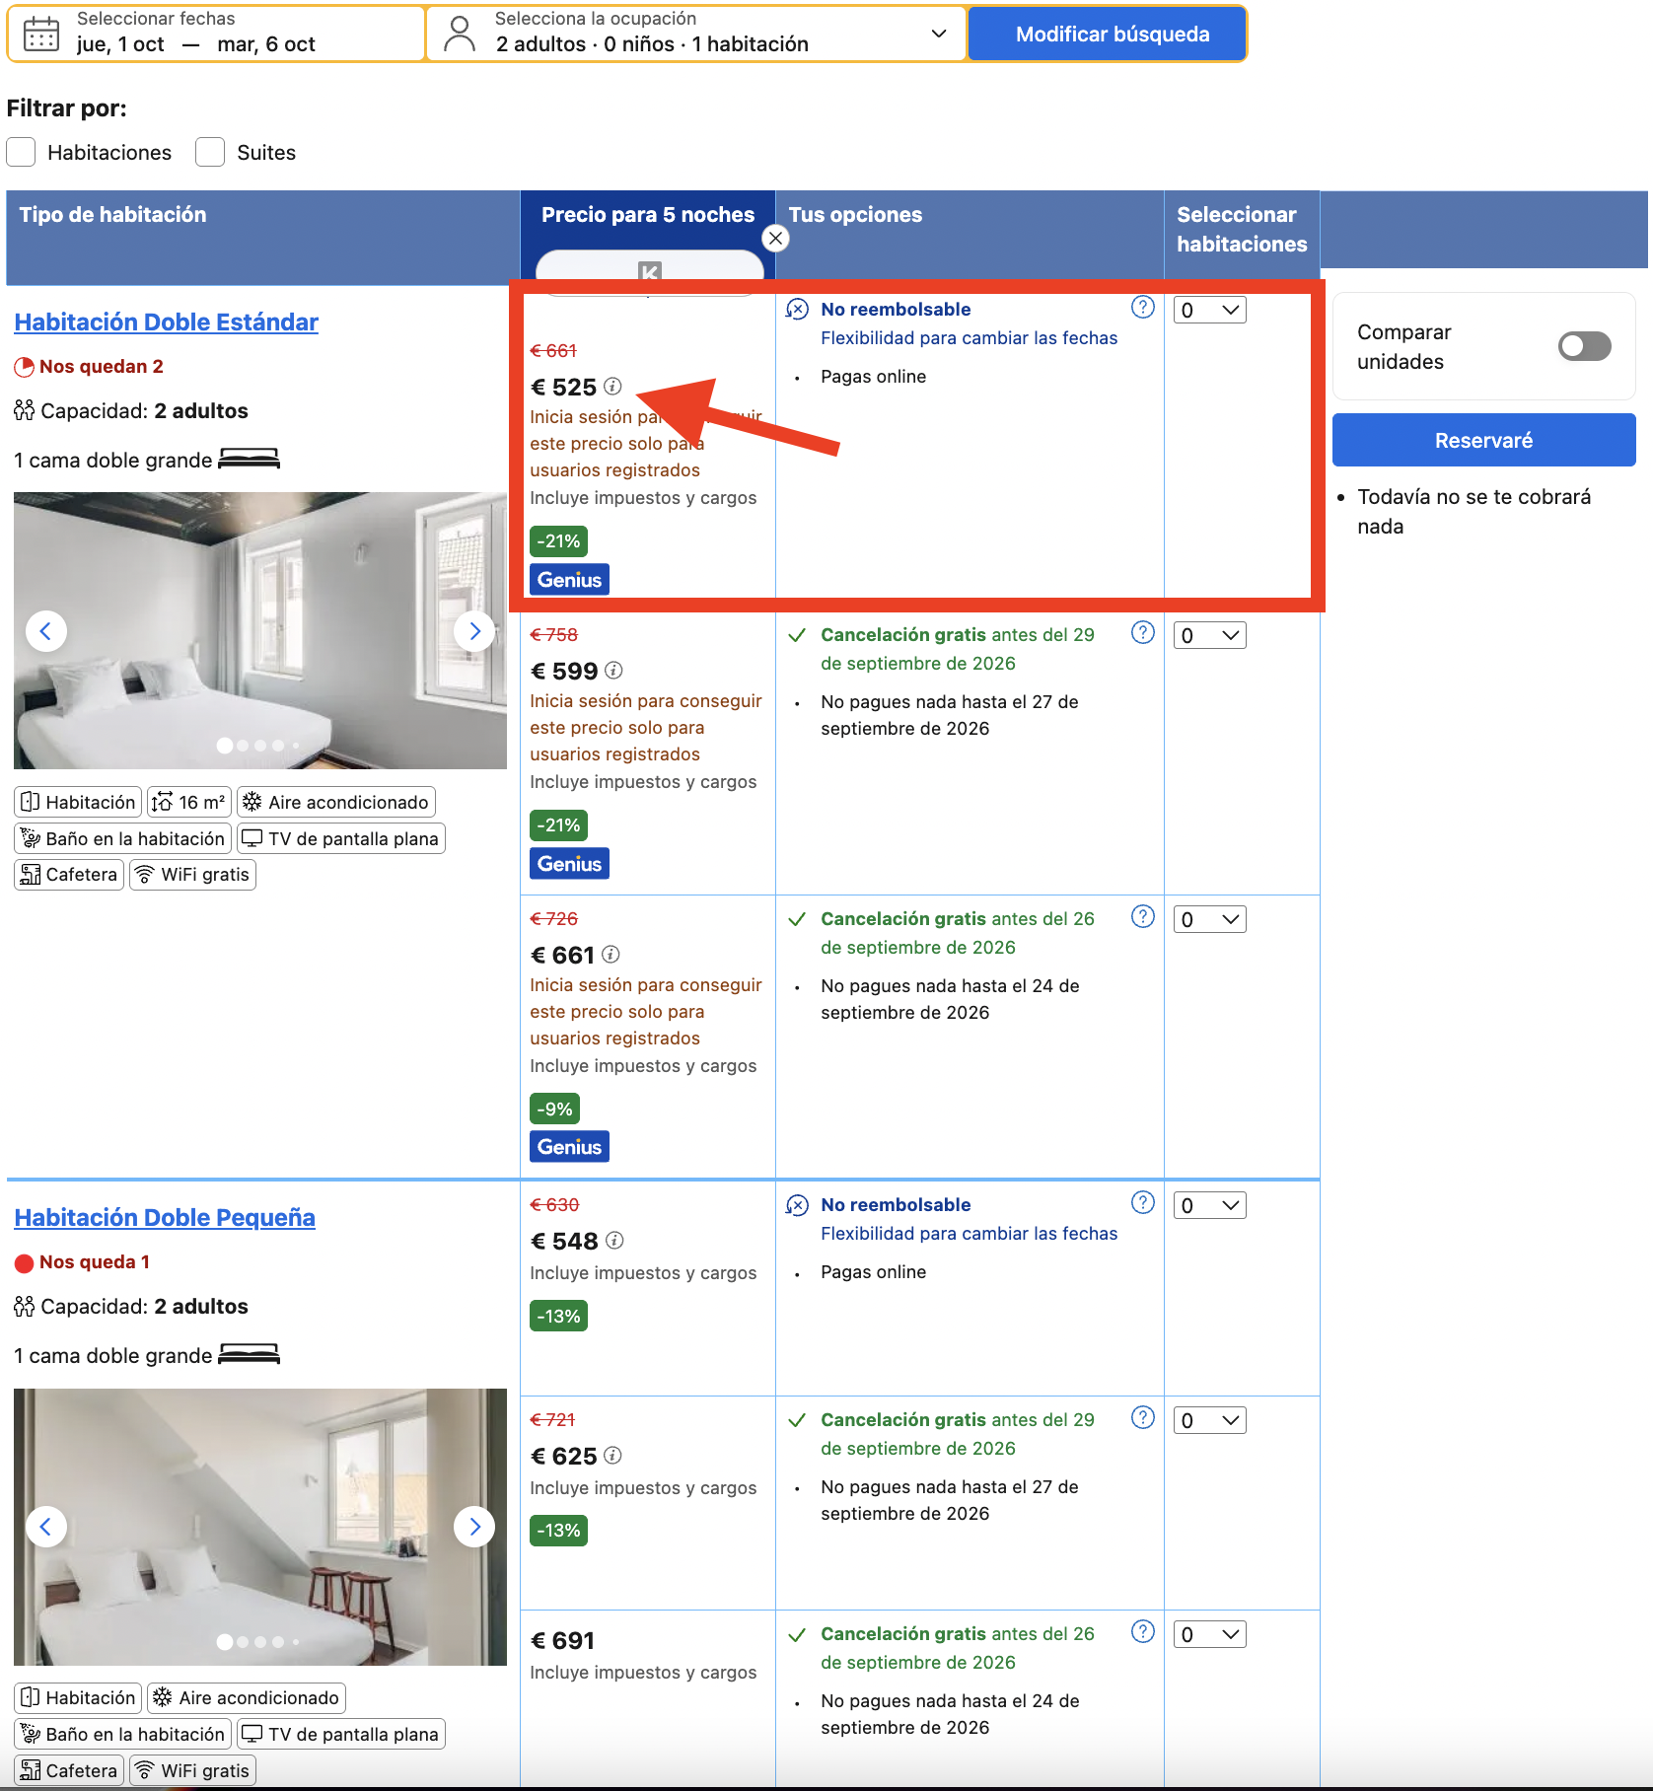Open room quantity dropdown for € 691 offer

pyautogui.click(x=1210, y=1634)
